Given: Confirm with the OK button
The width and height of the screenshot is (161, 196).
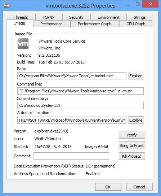Looking at the screenshot, I should point(108,187).
